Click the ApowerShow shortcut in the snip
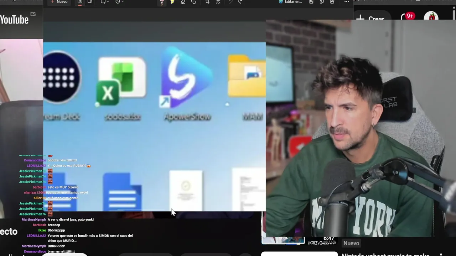The height and width of the screenshot is (256, 456). (x=186, y=78)
